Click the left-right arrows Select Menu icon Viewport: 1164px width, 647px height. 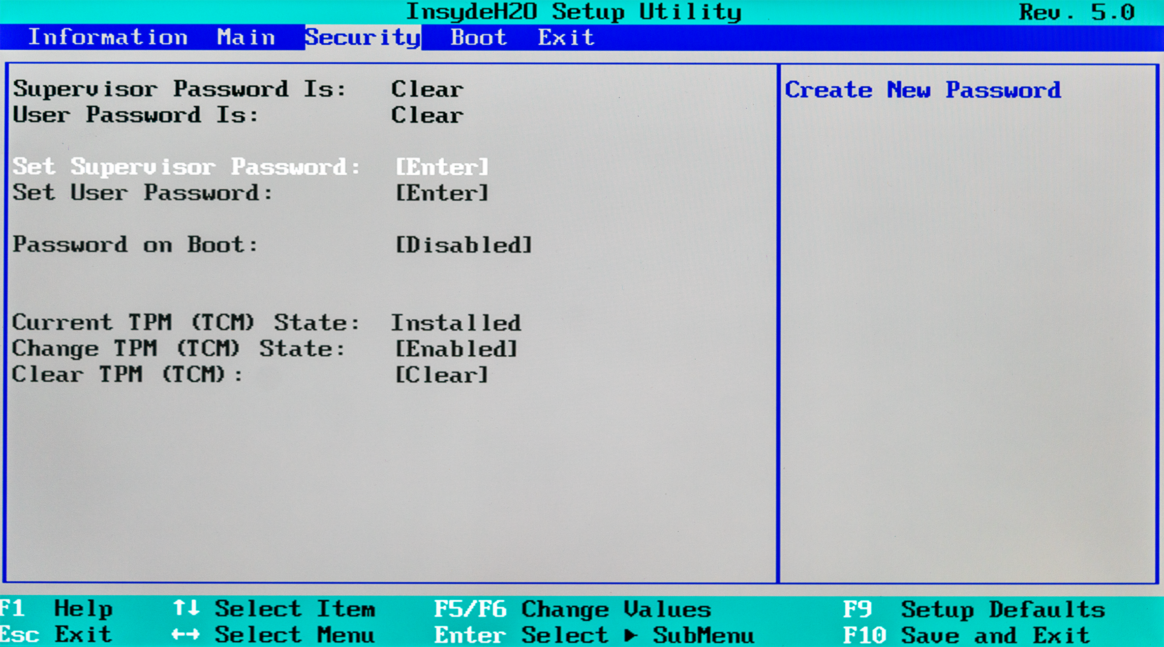185,634
